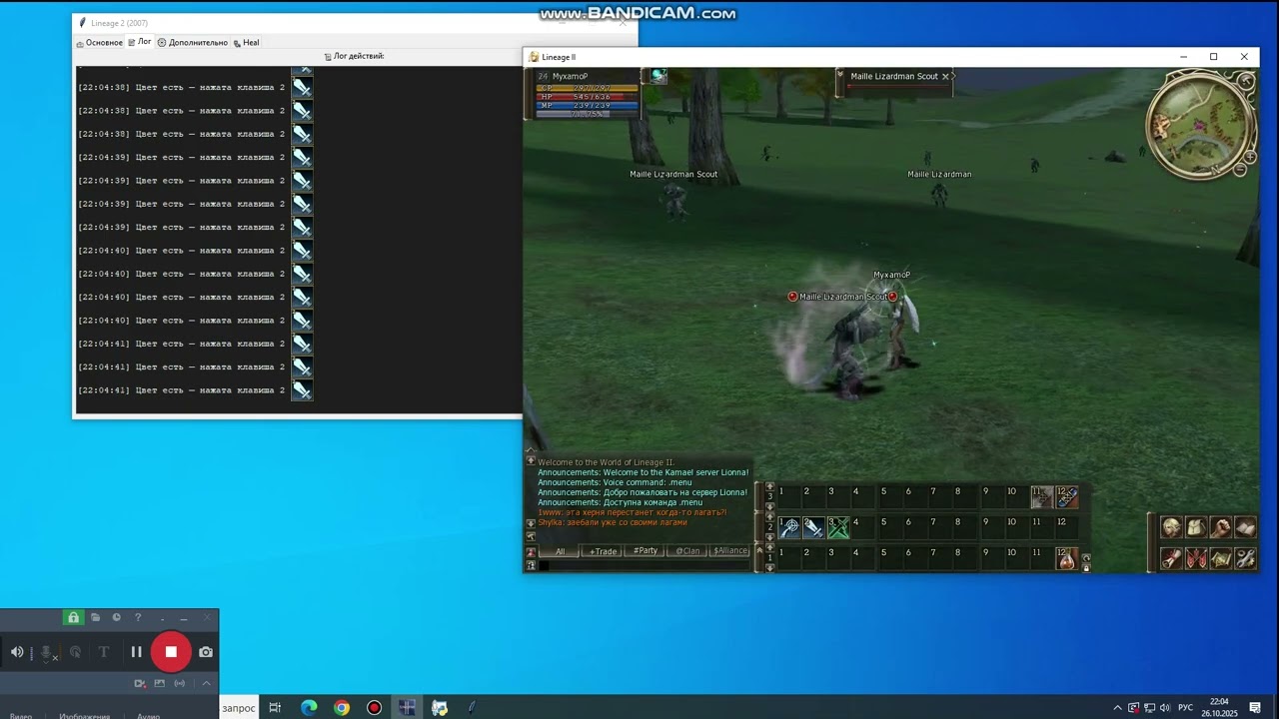Use sword skill in slot 2 of bar 2

[x=813, y=527]
